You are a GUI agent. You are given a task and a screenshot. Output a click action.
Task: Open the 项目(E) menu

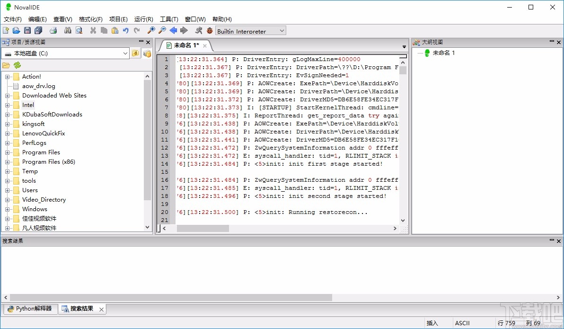tap(118, 19)
